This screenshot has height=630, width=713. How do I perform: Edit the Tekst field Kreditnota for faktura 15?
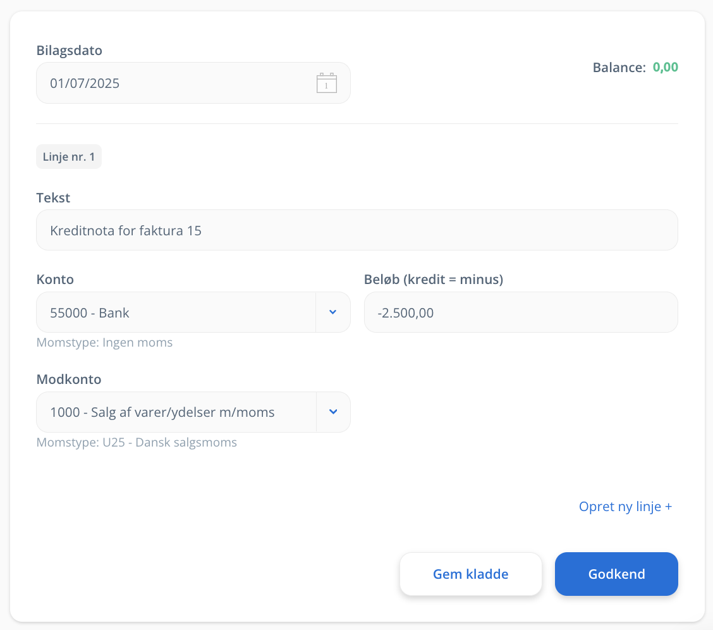[357, 230]
